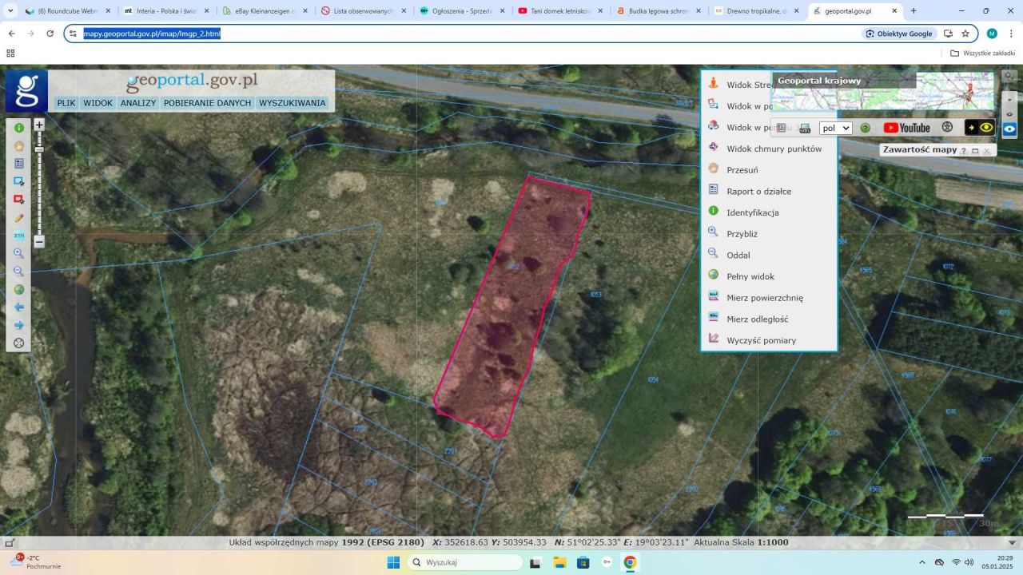Click the Windows taskbar search box

coord(465,562)
